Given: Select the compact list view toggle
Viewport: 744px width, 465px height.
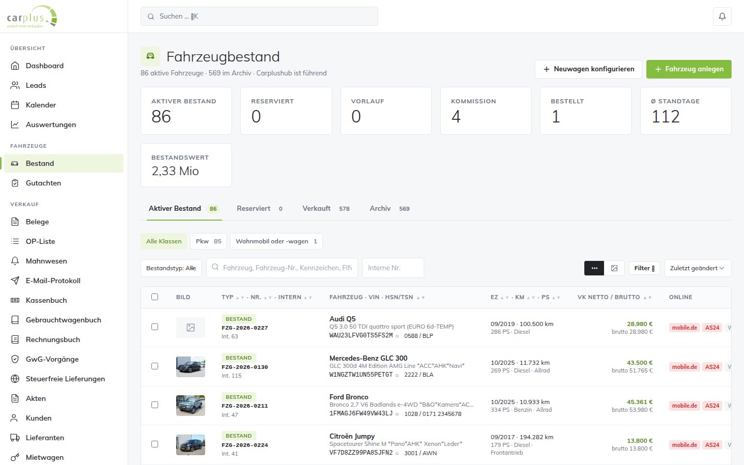Looking at the screenshot, I should [594, 268].
